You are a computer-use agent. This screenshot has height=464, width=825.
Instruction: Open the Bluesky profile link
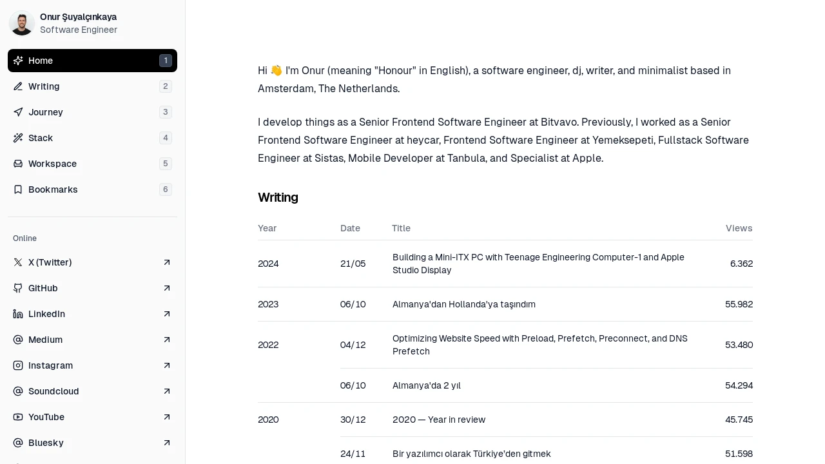click(92, 443)
